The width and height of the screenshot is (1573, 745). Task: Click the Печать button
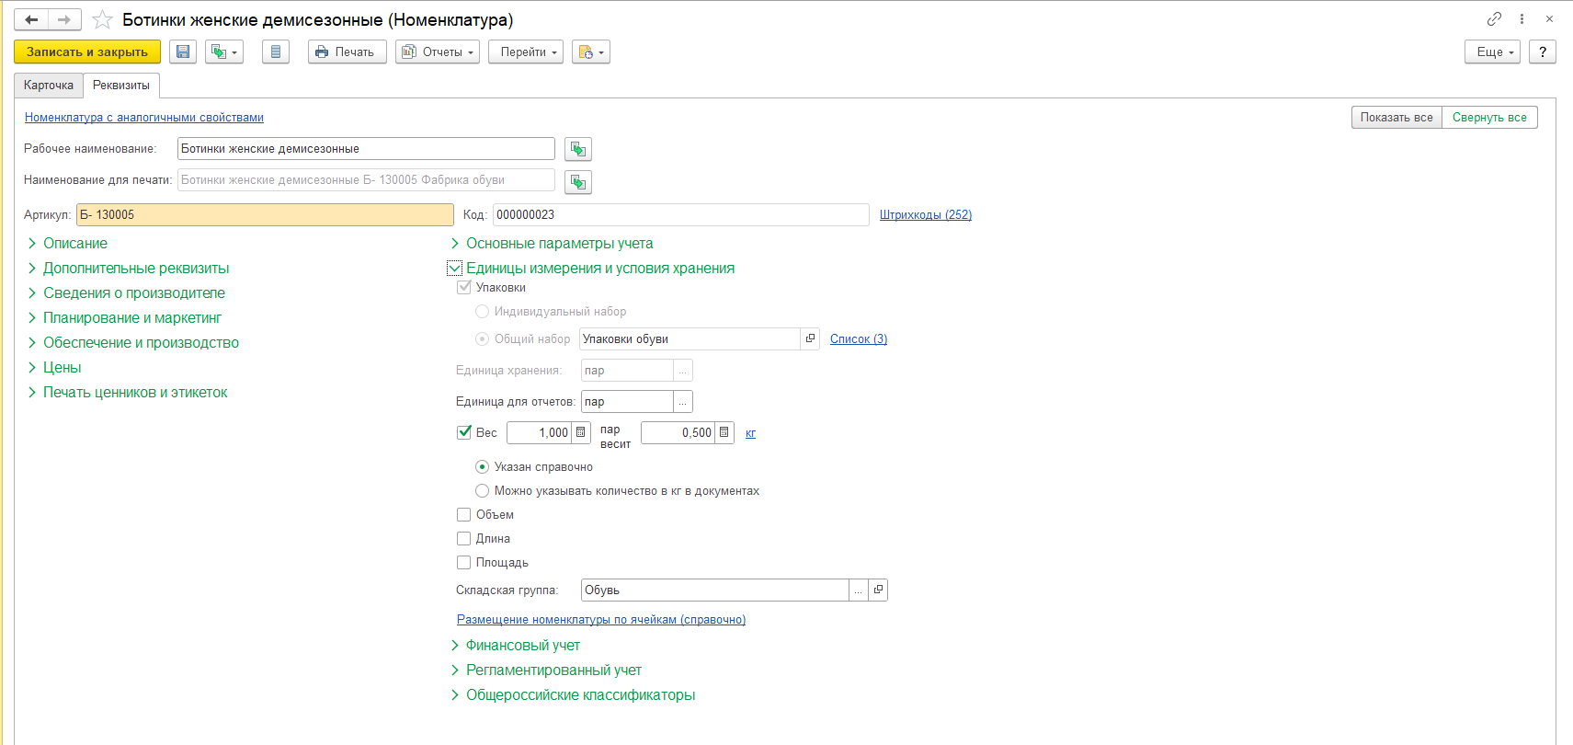pos(348,52)
